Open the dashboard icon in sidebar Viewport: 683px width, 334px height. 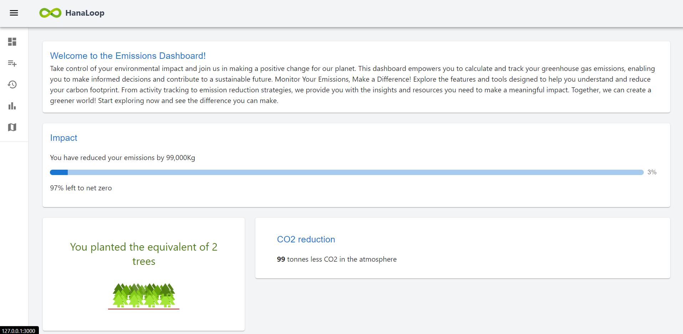[12, 42]
